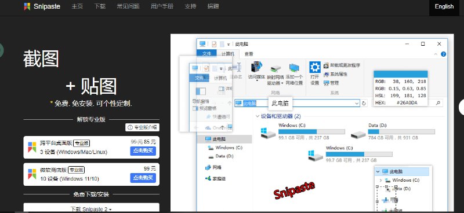Click the usage bar of the 99.1 GB Windows (C:) drive

tap(311, 132)
